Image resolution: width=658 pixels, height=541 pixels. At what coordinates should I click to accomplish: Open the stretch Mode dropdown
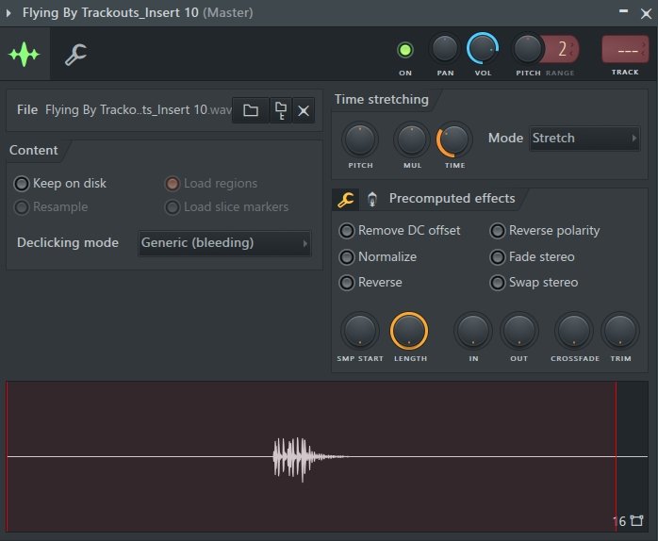[584, 139]
